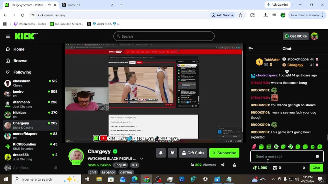Click the chill tag
The image size is (328, 184).
[x=93, y=172]
